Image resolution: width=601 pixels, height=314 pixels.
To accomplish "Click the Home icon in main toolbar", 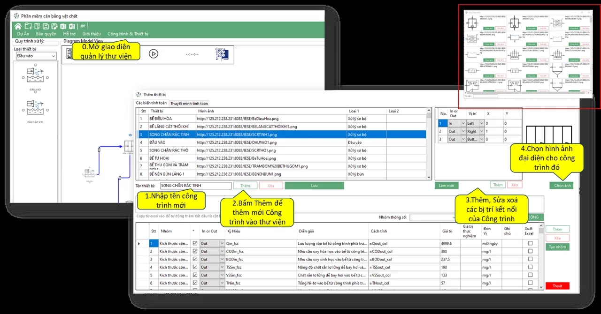I will click(x=18, y=26).
